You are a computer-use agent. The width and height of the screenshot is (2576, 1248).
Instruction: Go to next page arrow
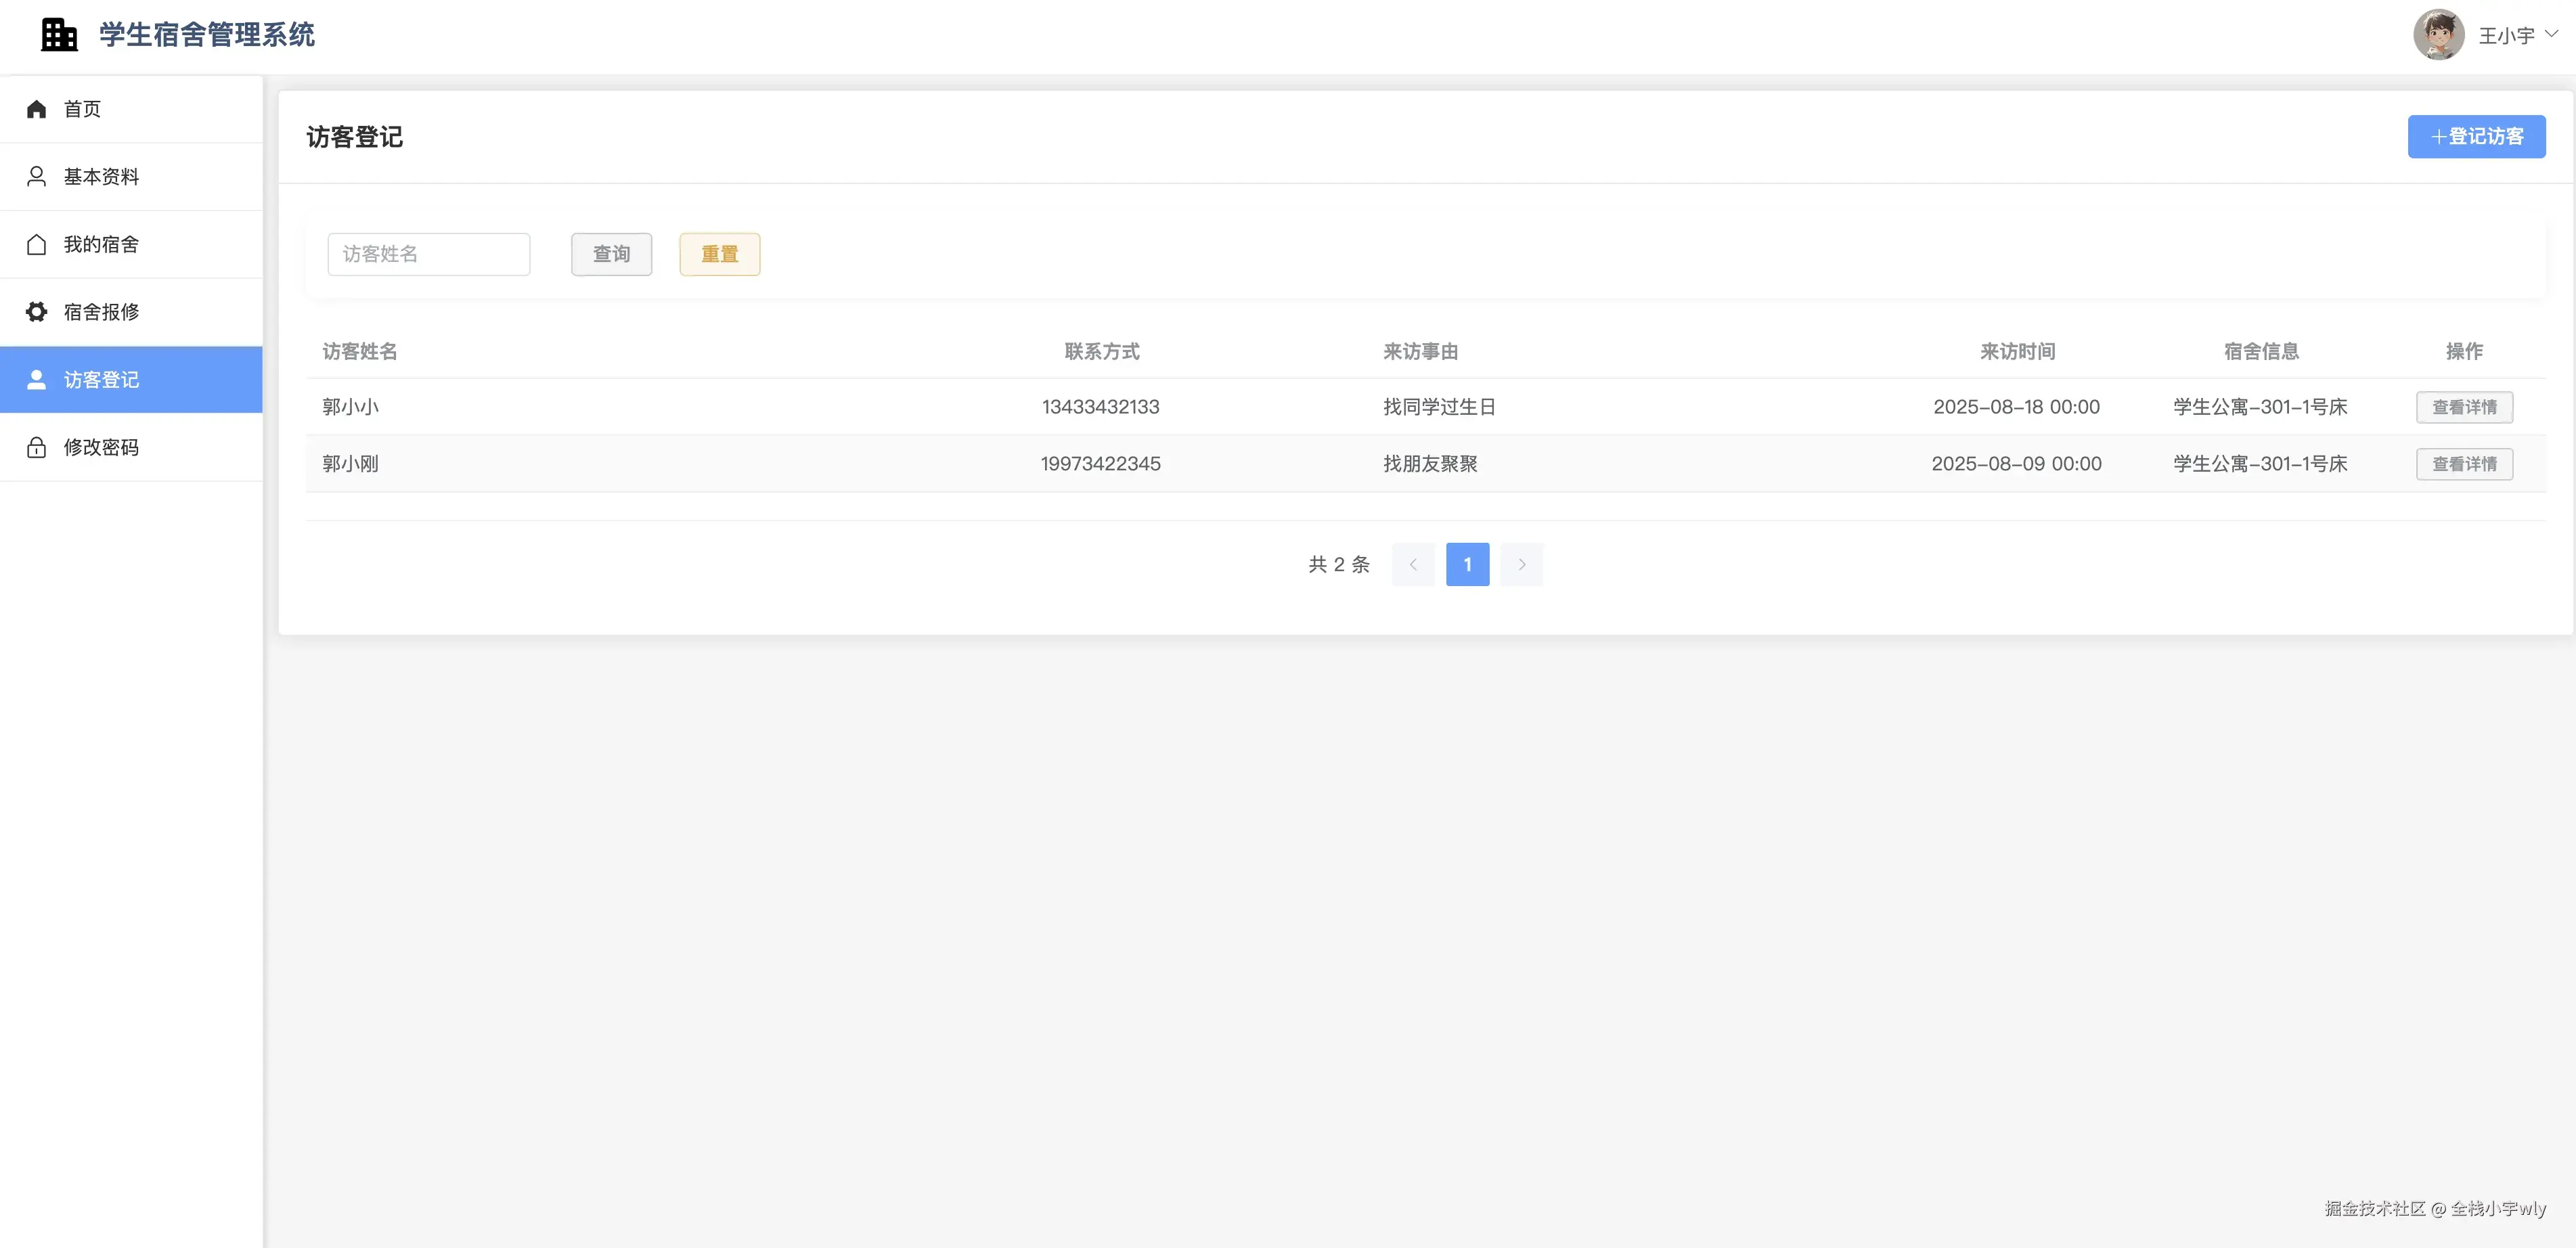(x=1521, y=565)
